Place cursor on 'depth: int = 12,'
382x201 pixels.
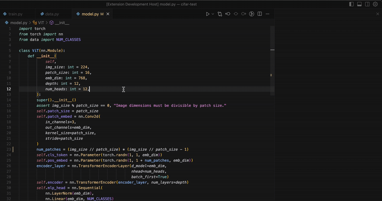click(x=63, y=84)
